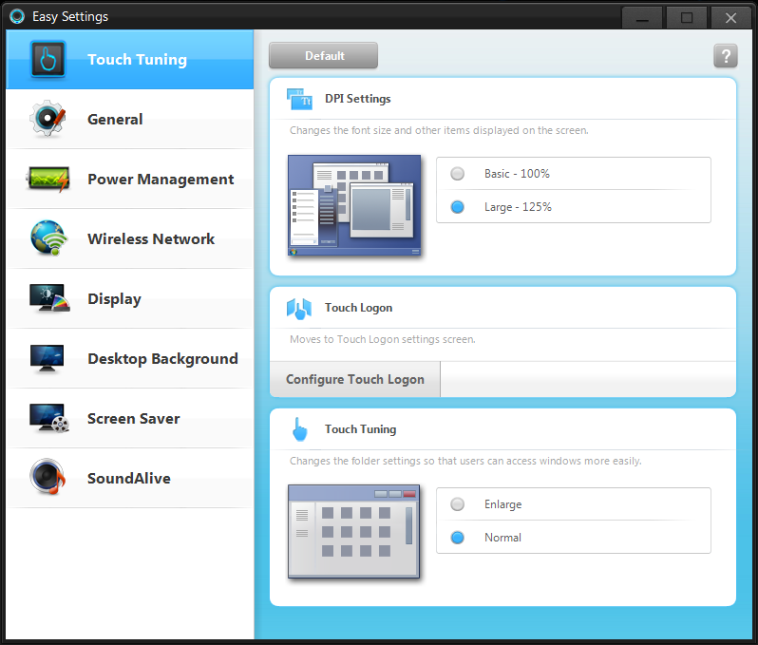Click the Display monitor icon
The height and width of the screenshot is (645, 758).
pos(48,299)
